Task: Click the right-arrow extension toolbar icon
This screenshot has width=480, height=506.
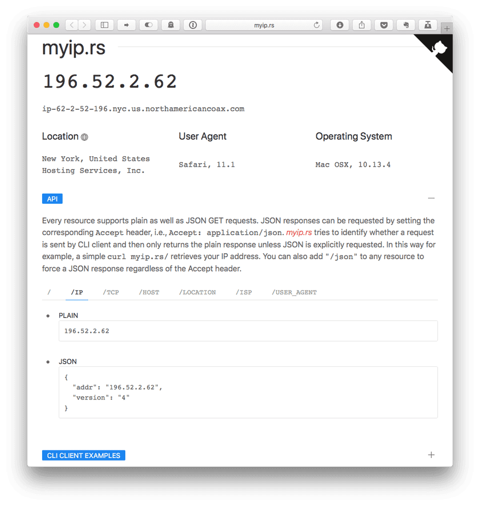Action: (126, 25)
